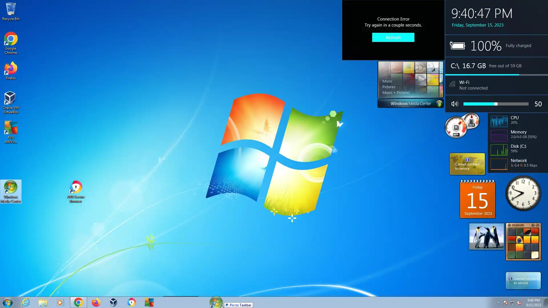
Task: Open the taskbar clock date flyout
Action: [x=533, y=303]
